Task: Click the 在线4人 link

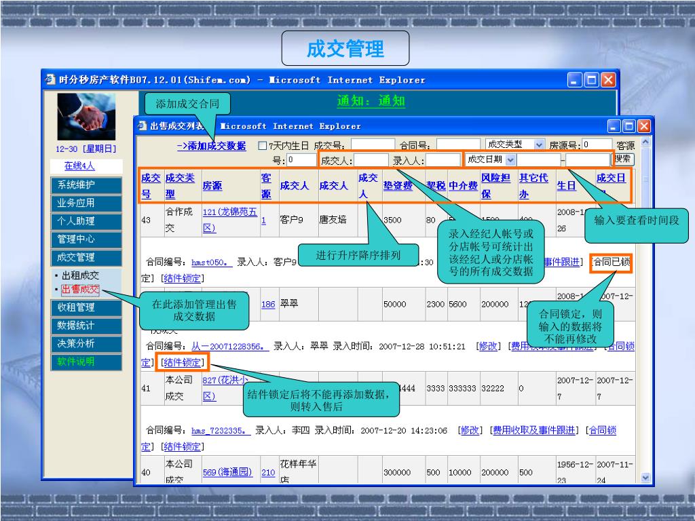Action: [x=79, y=166]
